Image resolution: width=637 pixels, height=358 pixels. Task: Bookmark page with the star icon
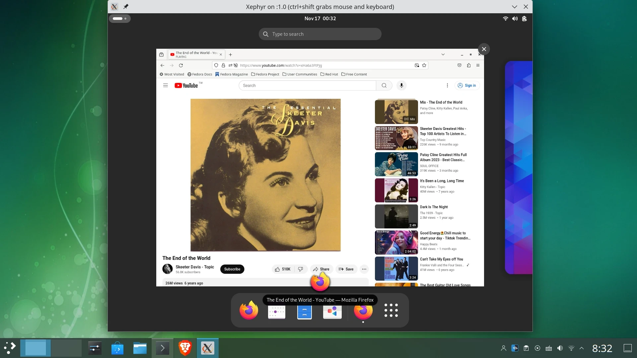click(x=424, y=65)
